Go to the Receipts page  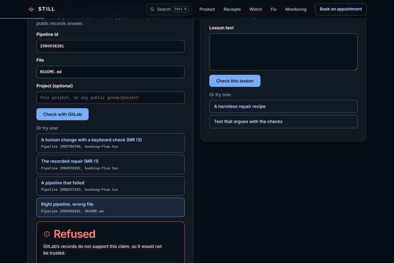point(232,9)
